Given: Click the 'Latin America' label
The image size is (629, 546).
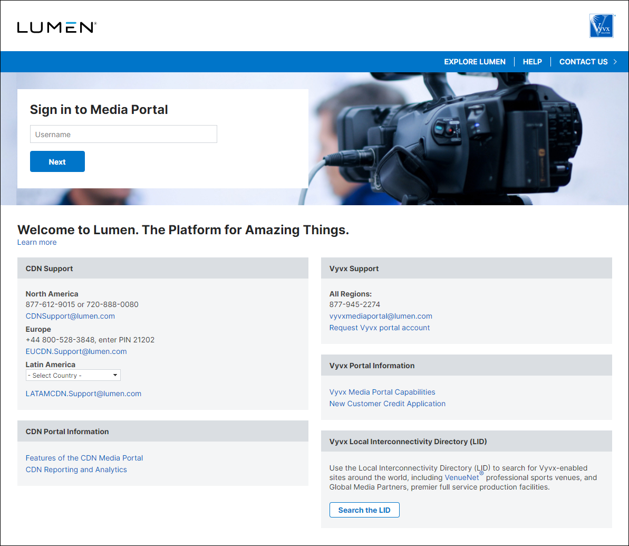Looking at the screenshot, I should point(51,365).
